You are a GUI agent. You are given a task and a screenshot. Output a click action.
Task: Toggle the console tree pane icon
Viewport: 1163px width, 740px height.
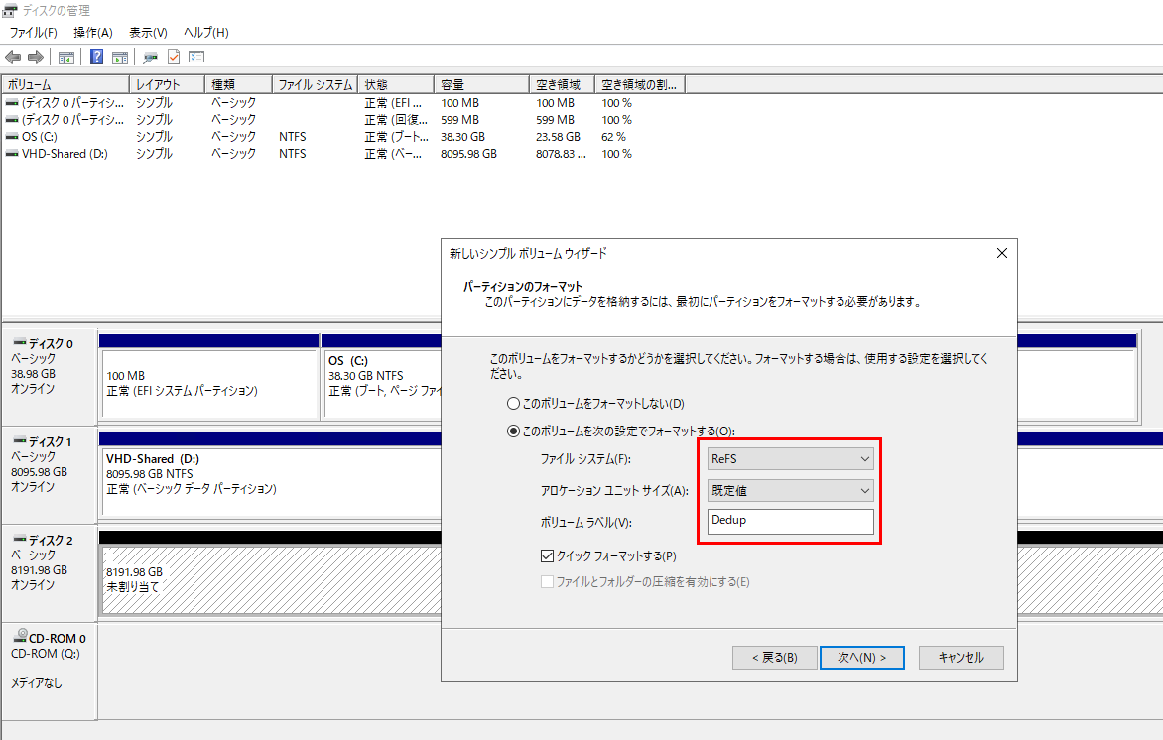[66, 58]
